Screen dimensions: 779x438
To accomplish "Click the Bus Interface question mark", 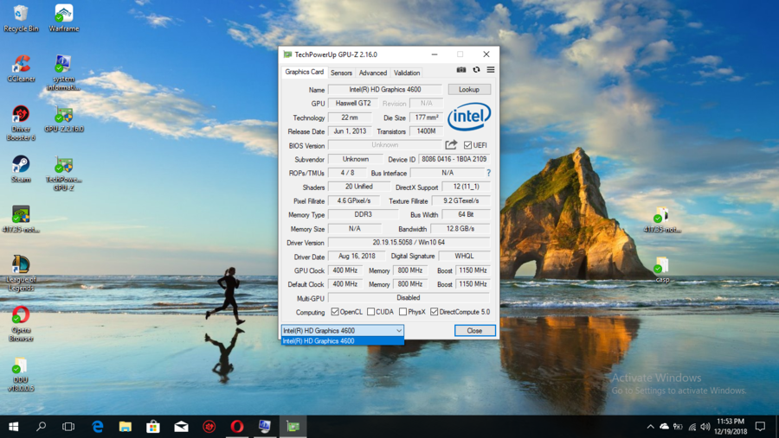I will click(x=489, y=173).
